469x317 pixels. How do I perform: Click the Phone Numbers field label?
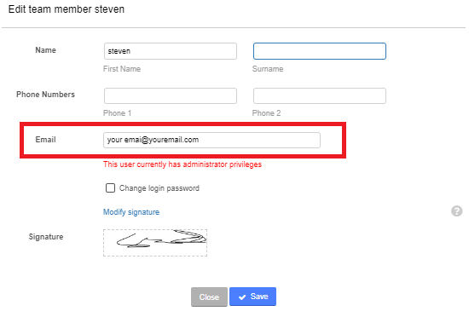click(45, 95)
